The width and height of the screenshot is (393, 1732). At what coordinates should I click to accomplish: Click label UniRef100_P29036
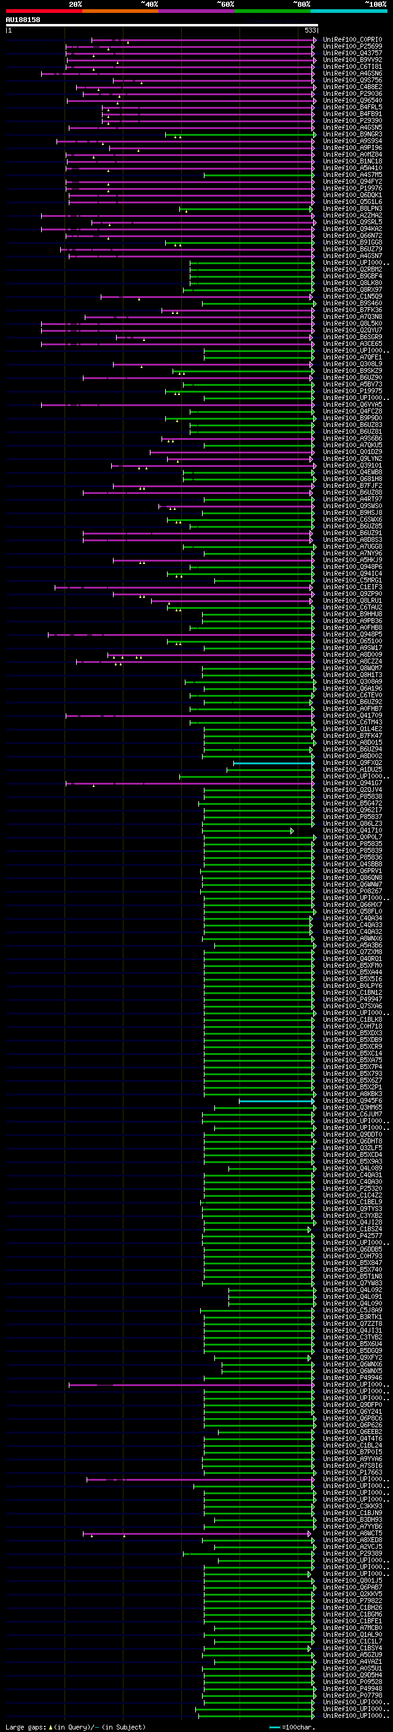point(352,93)
